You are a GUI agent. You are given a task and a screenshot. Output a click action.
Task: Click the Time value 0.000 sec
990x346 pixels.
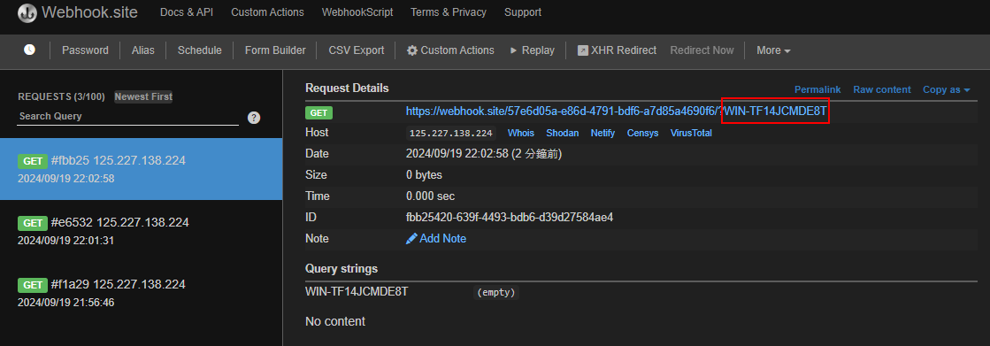click(x=430, y=196)
